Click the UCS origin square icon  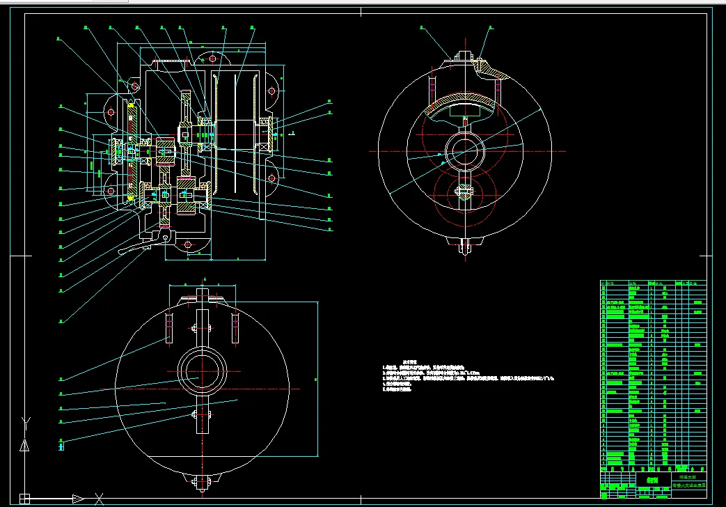25,499
